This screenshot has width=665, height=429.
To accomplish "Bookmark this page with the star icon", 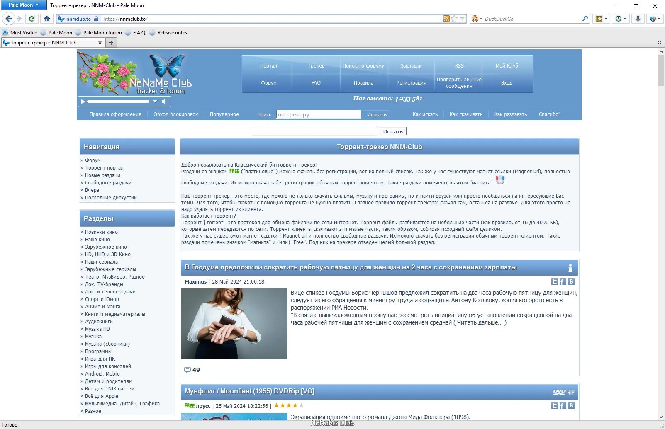I will click(454, 19).
